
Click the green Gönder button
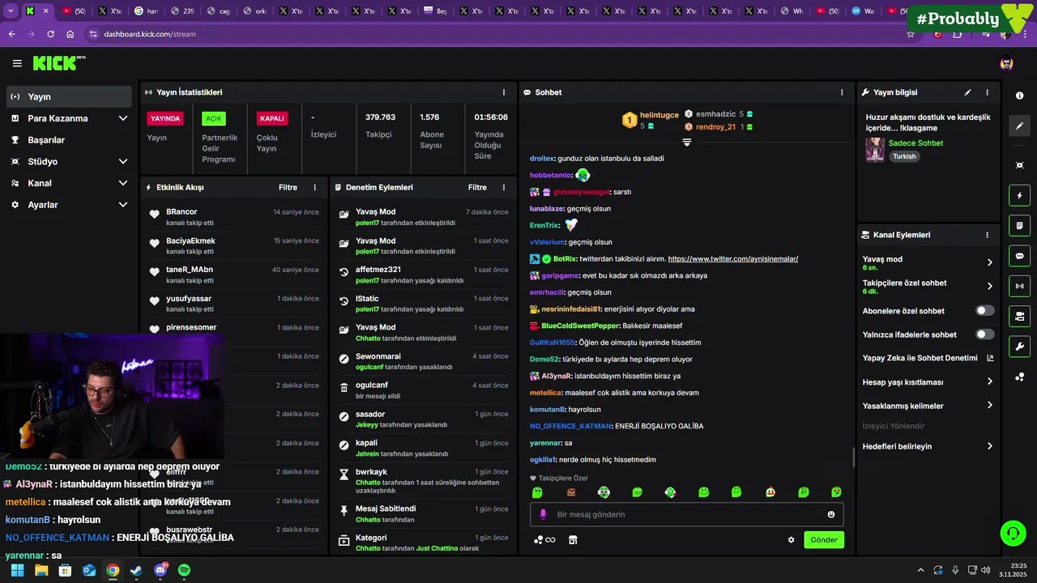click(x=824, y=540)
